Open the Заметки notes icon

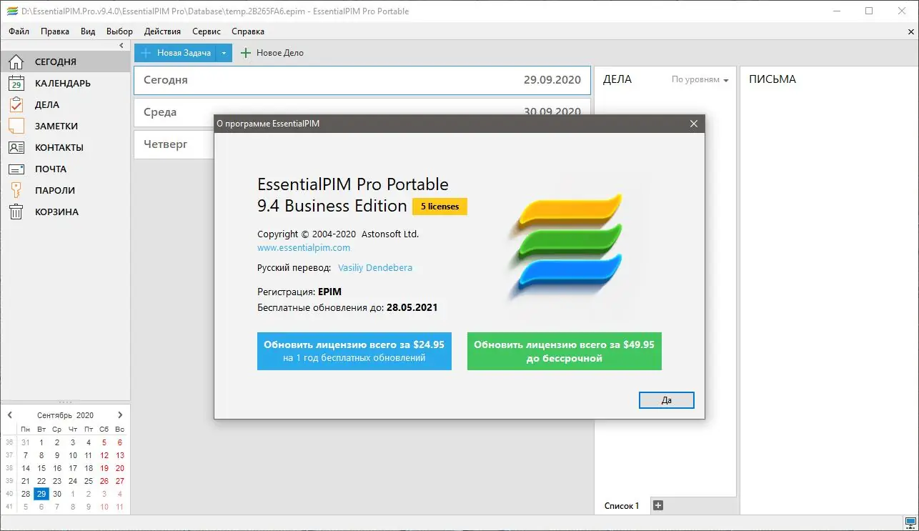[16, 126]
